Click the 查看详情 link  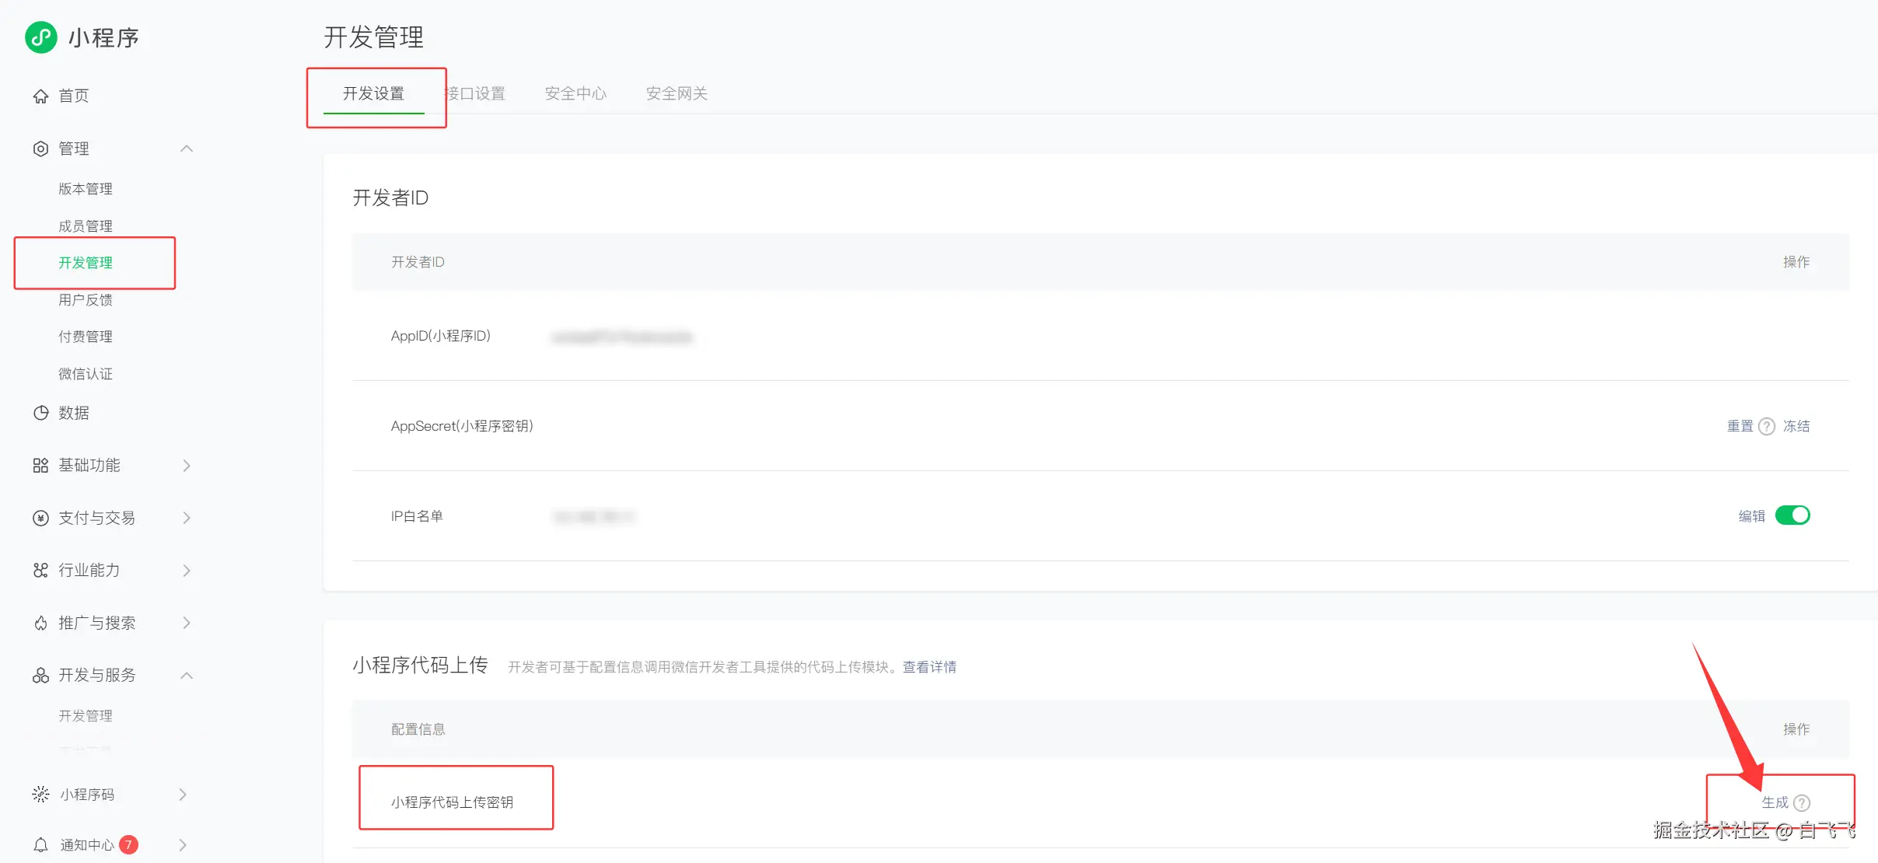click(x=929, y=667)
